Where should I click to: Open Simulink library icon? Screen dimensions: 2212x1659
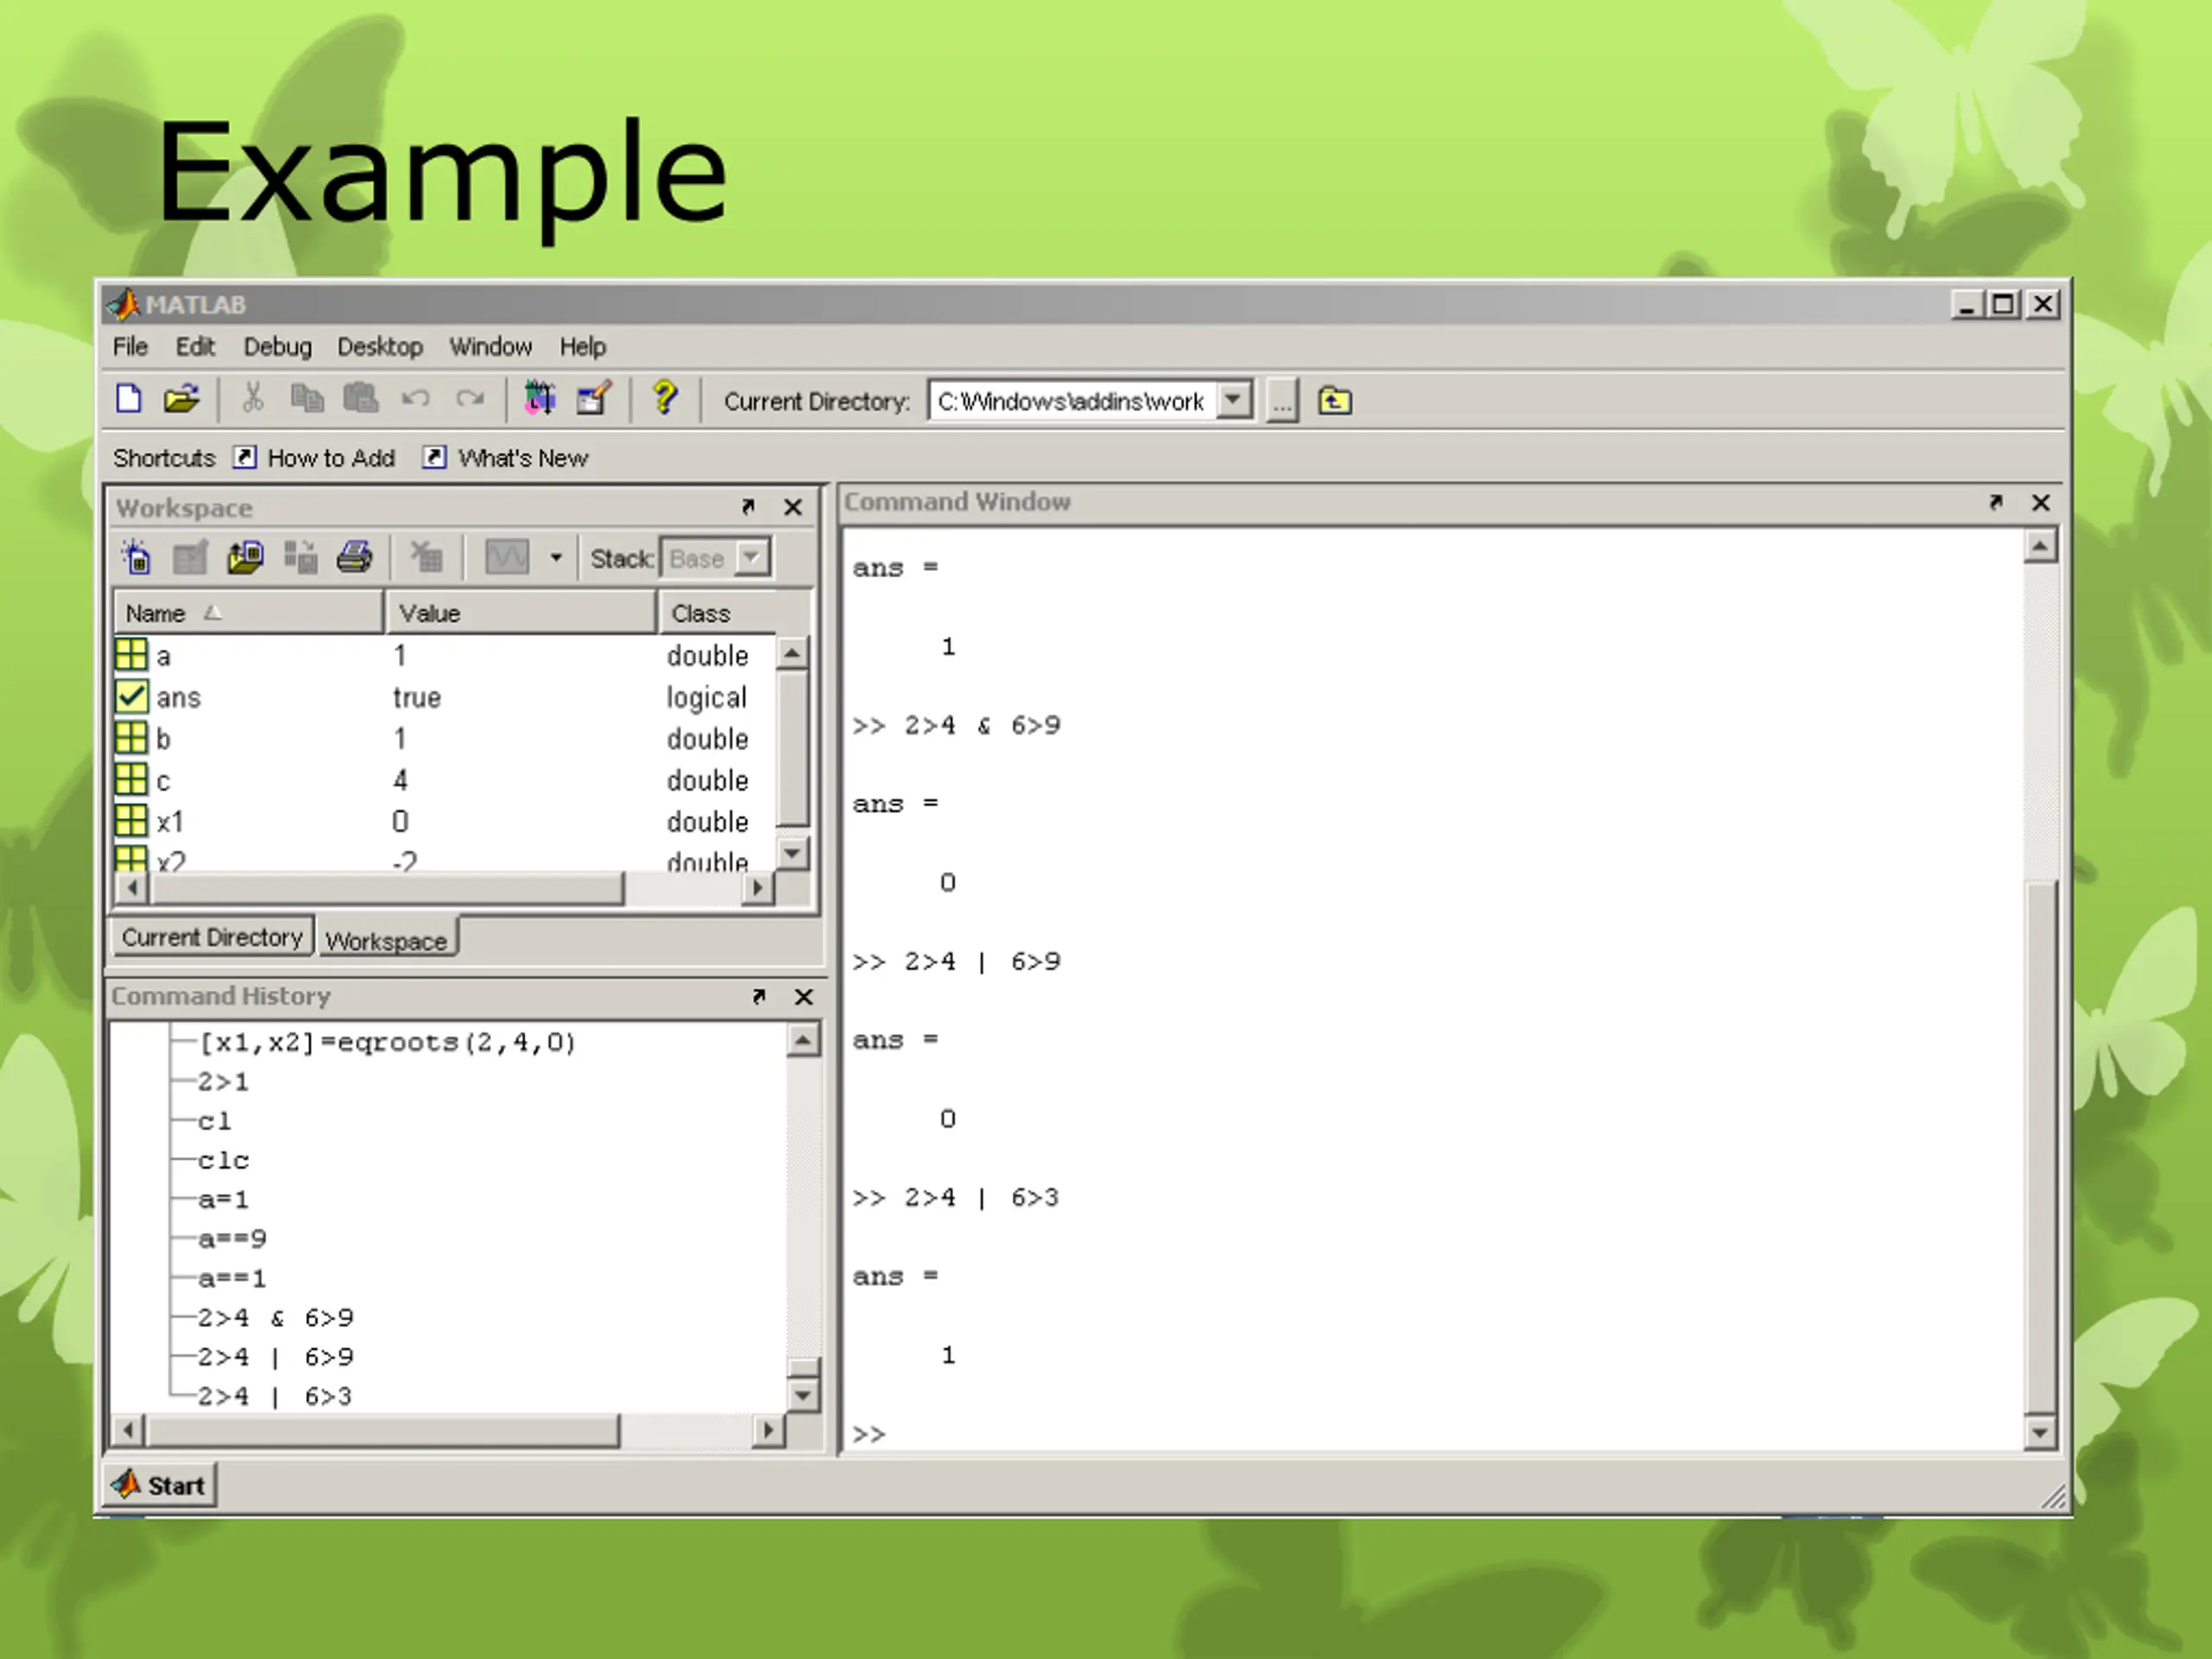pos(540,399)
